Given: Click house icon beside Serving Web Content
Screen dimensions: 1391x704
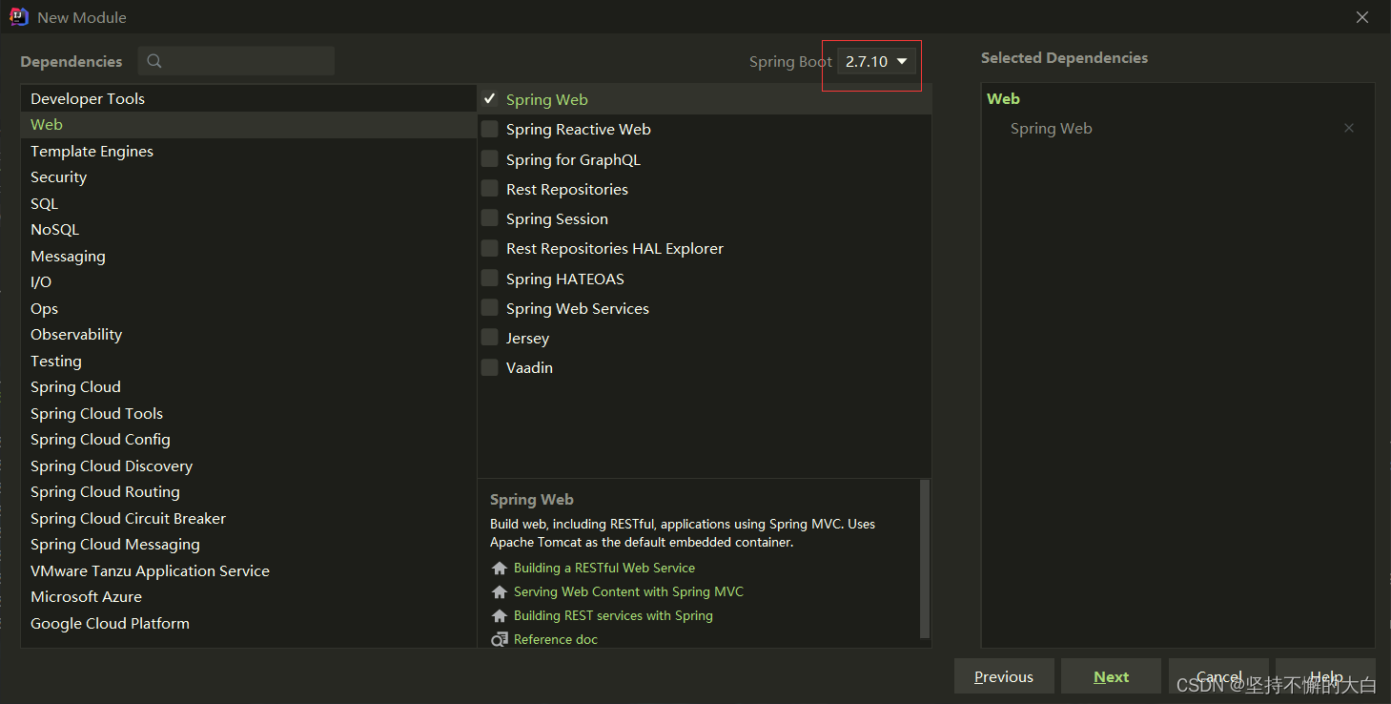Looking at the screenshot, I should [500, 591].
